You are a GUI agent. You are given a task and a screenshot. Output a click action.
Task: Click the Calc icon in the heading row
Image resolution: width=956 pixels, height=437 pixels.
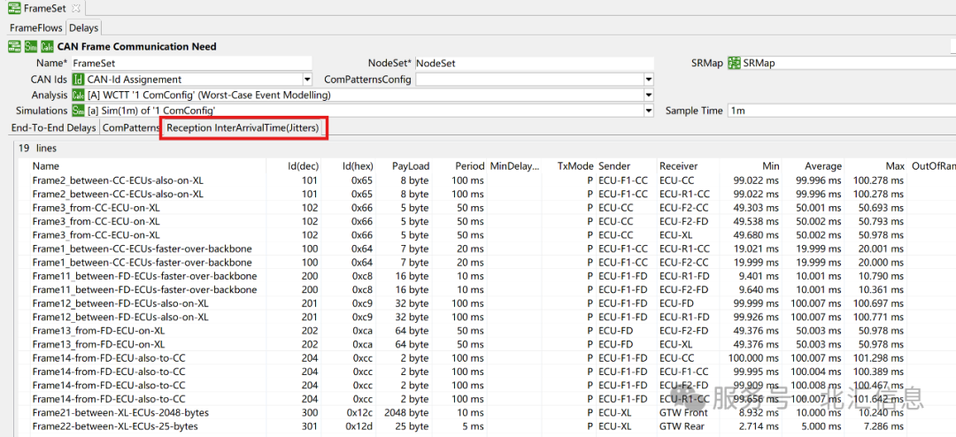(x=47, y=46)
